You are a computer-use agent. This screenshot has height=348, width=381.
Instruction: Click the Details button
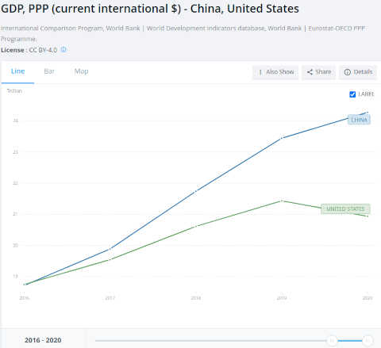pyautogui.click(x=358, y=72)
